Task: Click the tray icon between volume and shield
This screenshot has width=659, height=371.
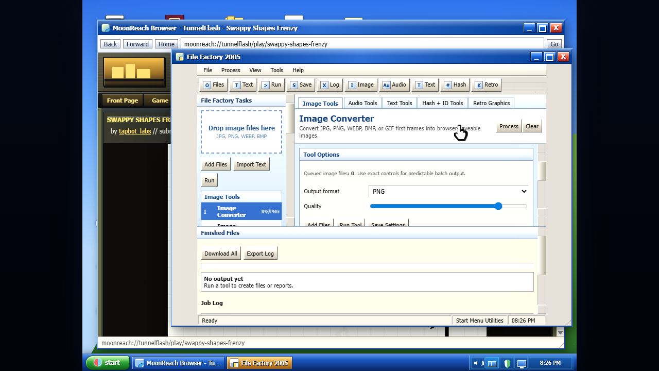Action: (x=492, y=363)
